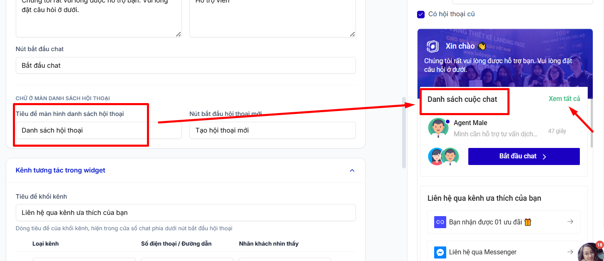Click the Tạo hội thoại mới input field
Image resolution: width=604 pixels, height=261 pixels.
(x=273, y=130)
